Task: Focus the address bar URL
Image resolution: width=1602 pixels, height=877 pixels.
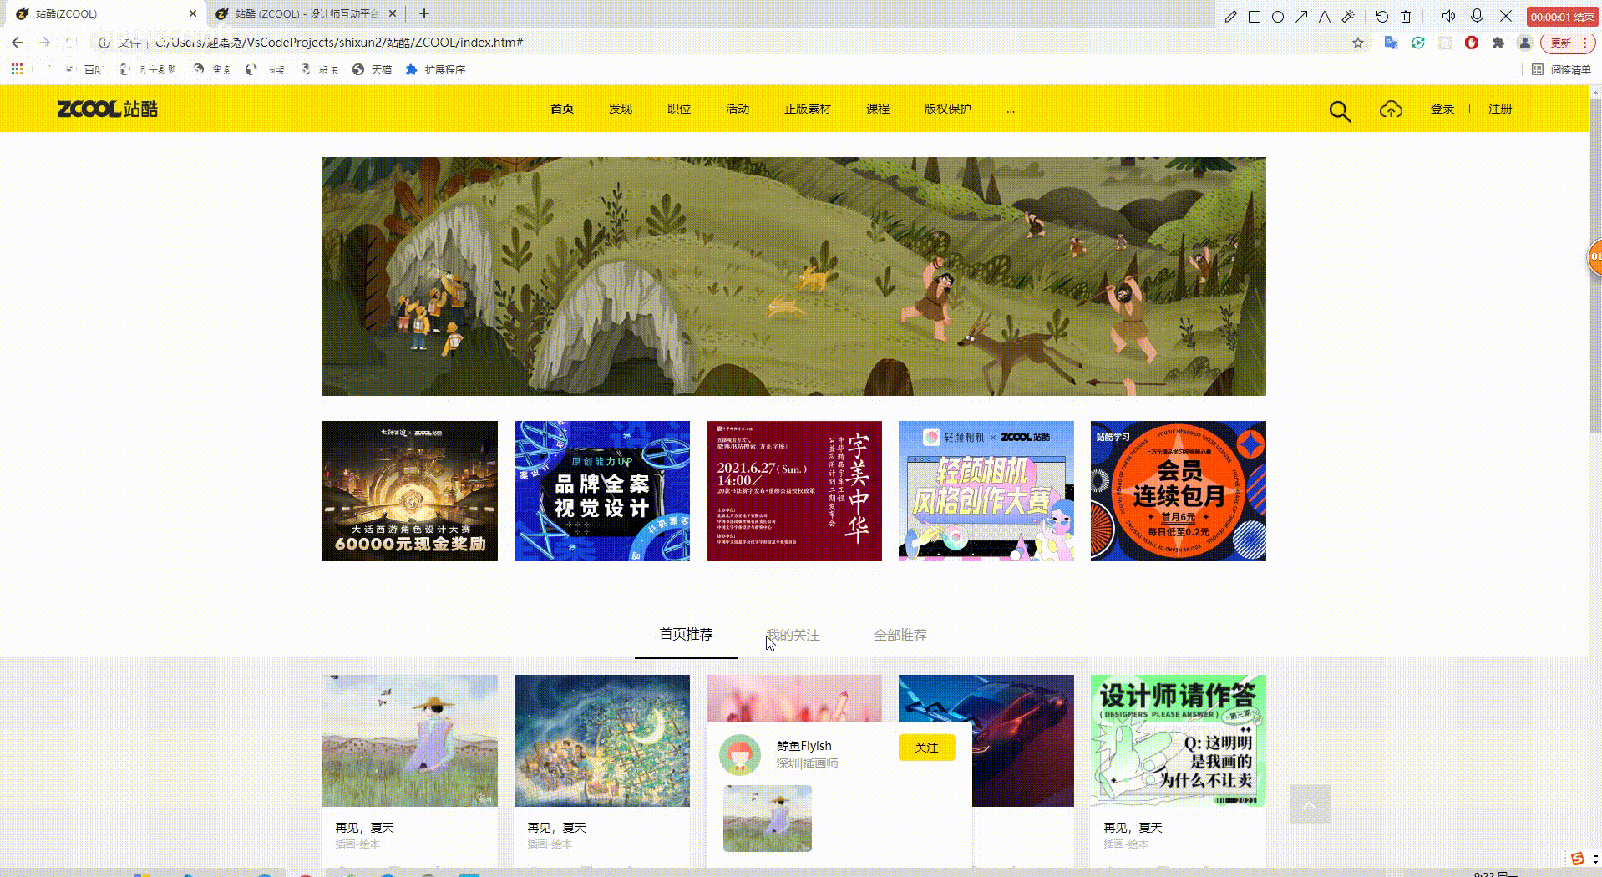Action: coord(339,43)
